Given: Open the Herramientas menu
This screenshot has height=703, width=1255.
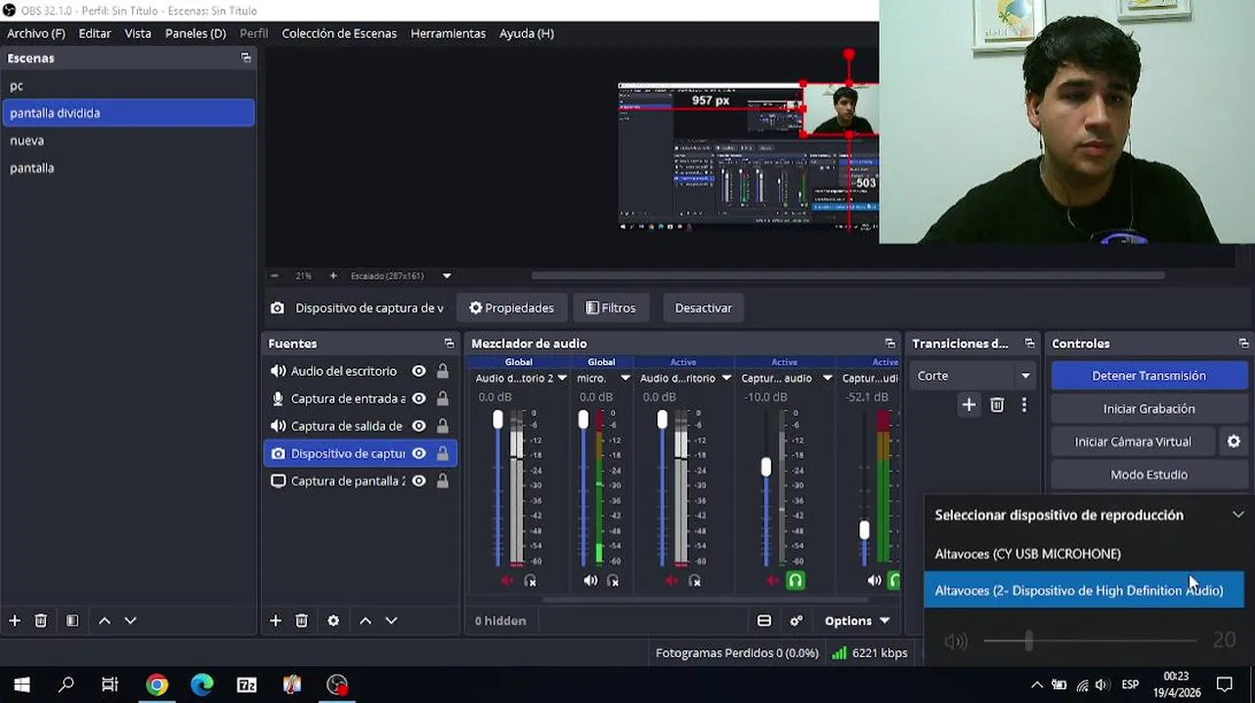Looking at the screenshot, I should [x=448, y=33].
